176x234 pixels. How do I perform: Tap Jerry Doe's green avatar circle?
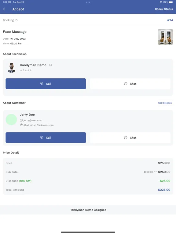(x=11, y=119)
